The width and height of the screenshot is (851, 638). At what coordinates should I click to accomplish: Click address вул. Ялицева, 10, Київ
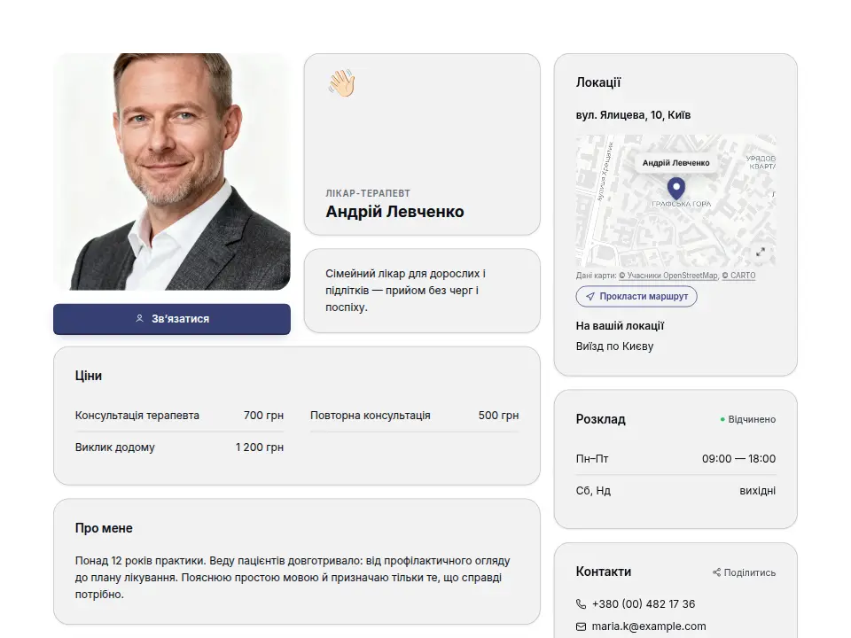pyautogui.click(x=633, y=115)
